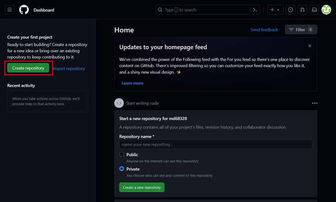This screenshot has height=202, width=336.
Task: Select the Public repository option
Action: click(x=122, y=155)
